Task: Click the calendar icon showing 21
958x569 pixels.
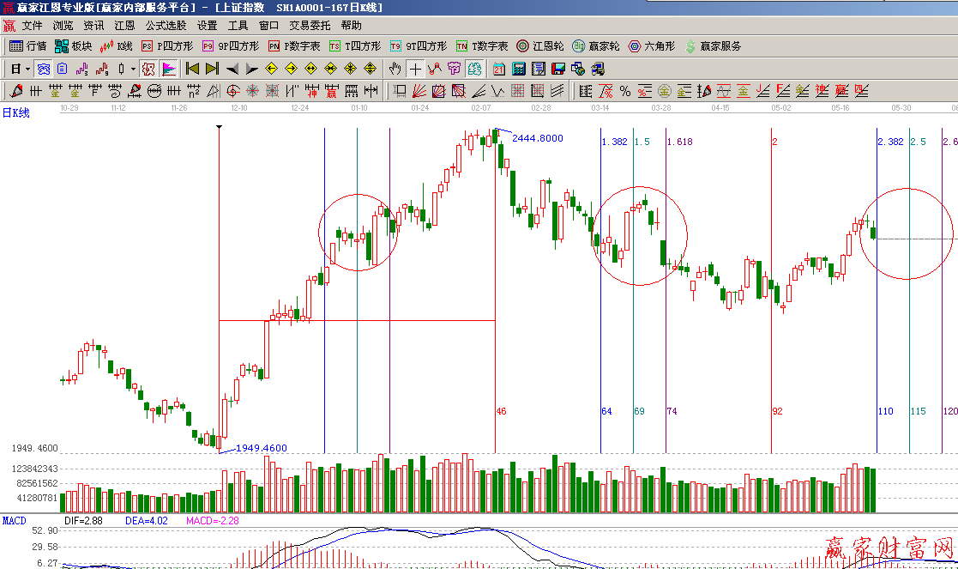Action: (498, 69)
